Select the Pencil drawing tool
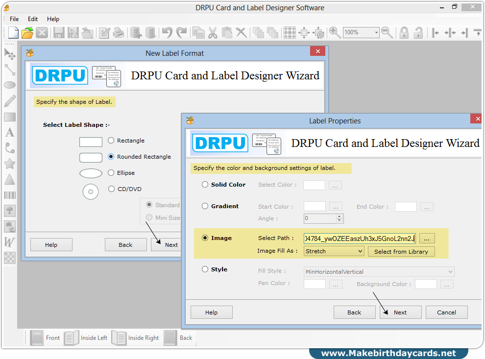Image resolution: width=485 pixels, height=359 pixels. [x=10, y=101]
